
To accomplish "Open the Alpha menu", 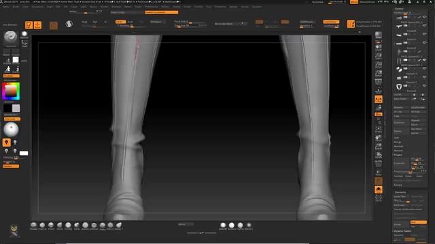I will point(6,7).
